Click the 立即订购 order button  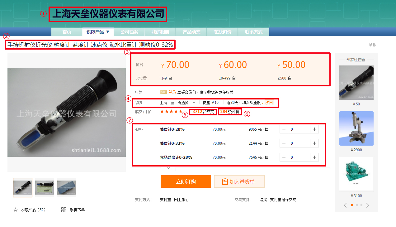pyautogui.click(x=186, y=181)
